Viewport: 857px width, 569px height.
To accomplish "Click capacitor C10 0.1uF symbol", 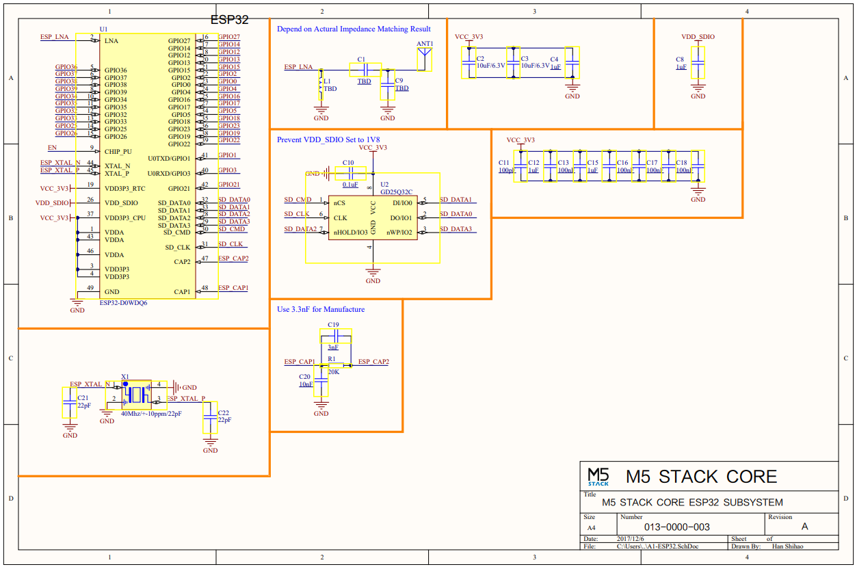I will pos(350,174).
